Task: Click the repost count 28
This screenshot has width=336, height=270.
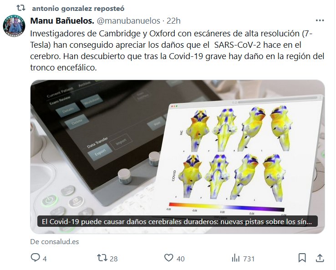Action: point(114,258)
